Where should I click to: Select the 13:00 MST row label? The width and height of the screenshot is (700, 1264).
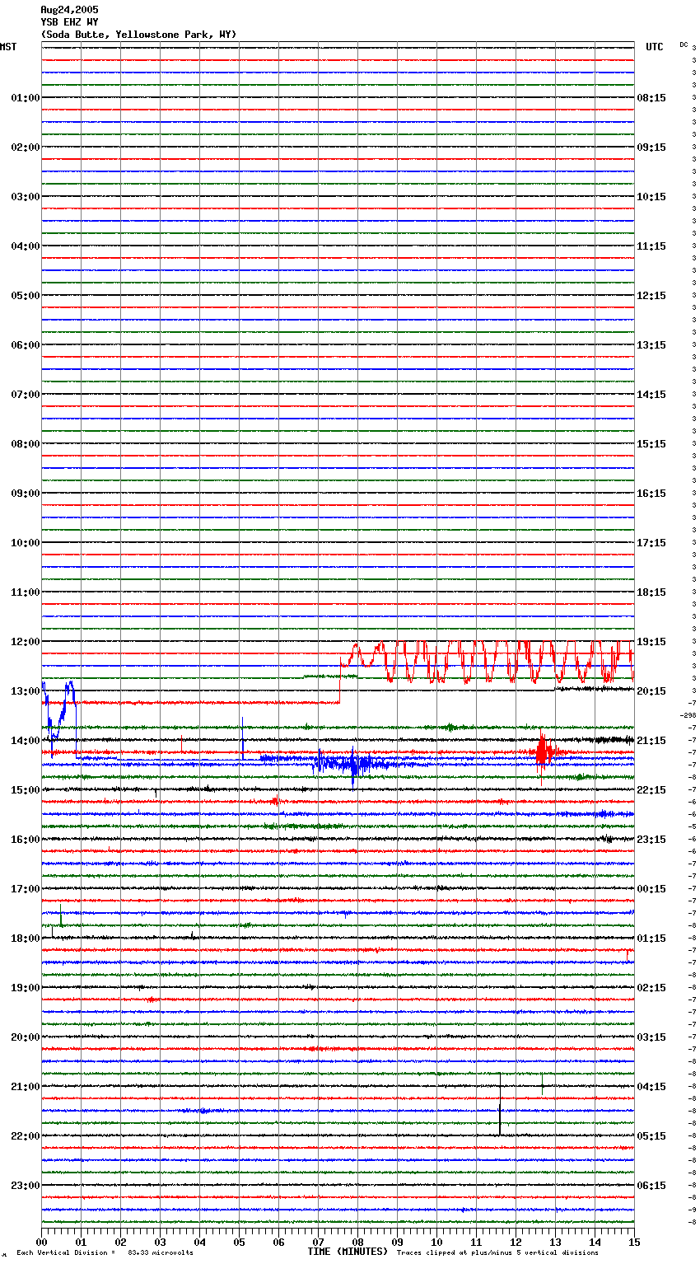[x=26, y=691]
